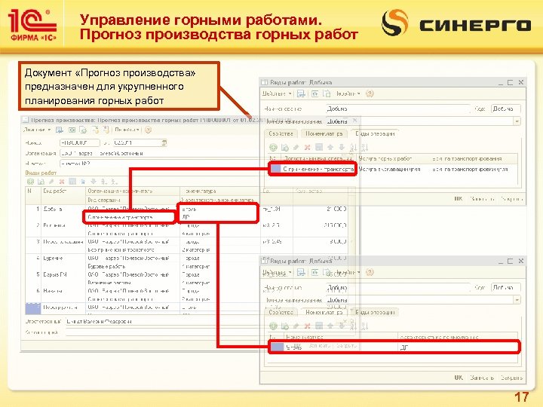This screenshot has width=543, height=407.
Task: Click red Delete row icon in lower Виды работ window
Action: (x=307, y=326)
